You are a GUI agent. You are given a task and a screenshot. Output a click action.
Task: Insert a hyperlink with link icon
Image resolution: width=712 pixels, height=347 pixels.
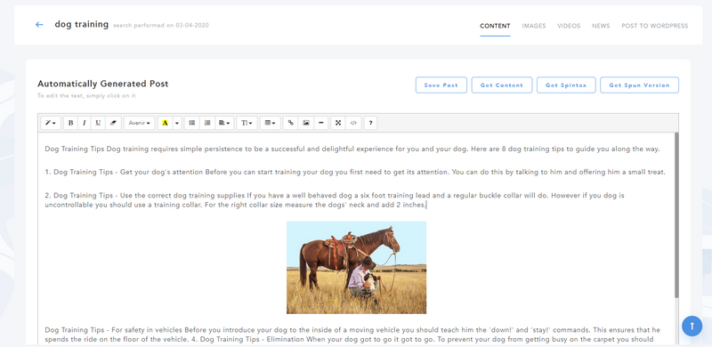pyautogui.click(x=291, y=123)
